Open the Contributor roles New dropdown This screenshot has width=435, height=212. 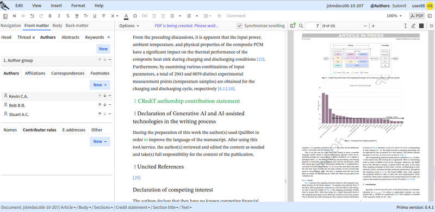(x=100, y=141)
